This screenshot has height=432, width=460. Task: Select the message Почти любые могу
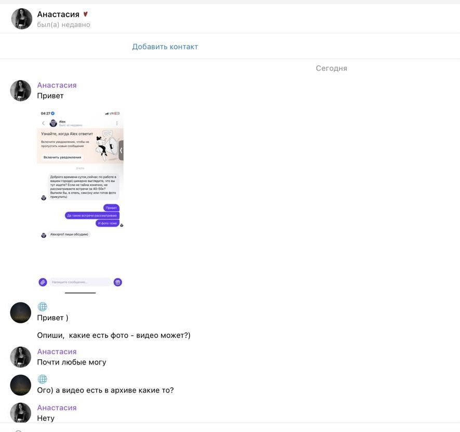(x=72, y=362)
